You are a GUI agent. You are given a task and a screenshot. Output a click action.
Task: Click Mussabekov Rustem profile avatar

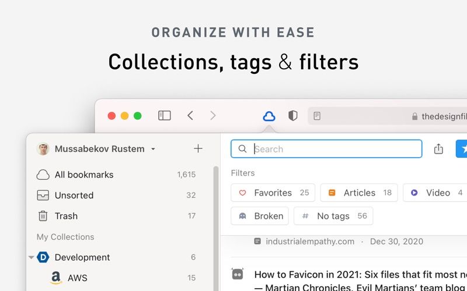coord(43,149)
